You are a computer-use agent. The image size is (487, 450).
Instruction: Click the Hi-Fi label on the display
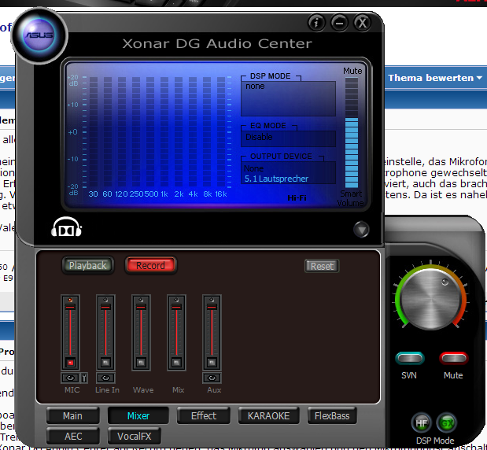297,197
